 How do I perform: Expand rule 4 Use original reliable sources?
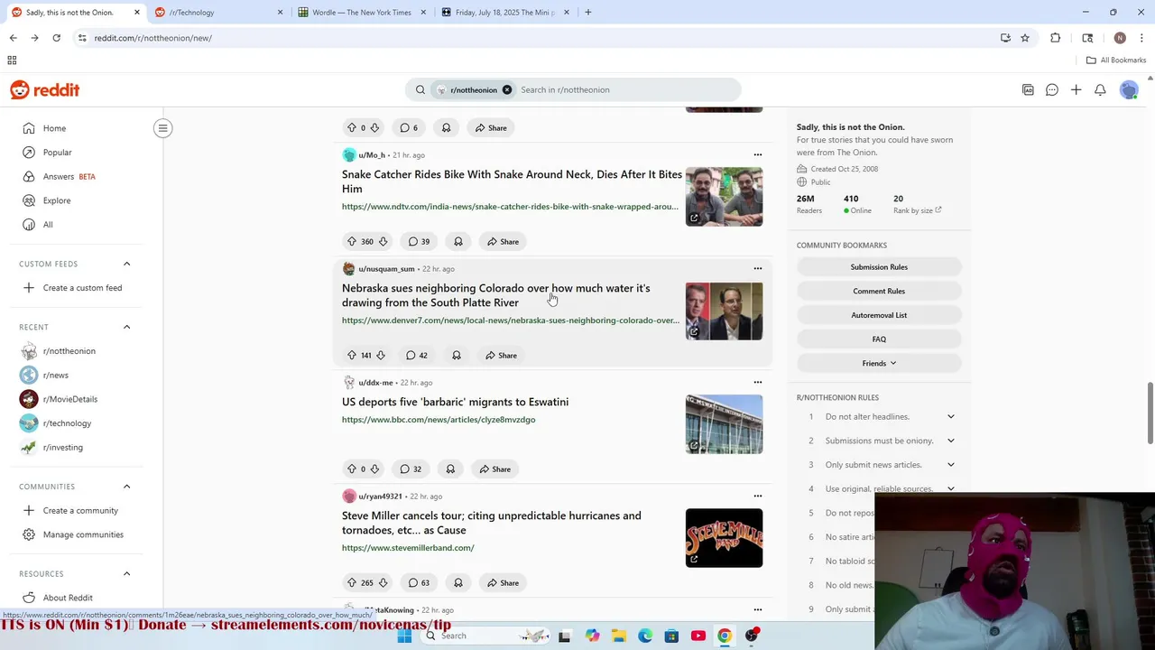pyautogui.click(x=950, y=488)
